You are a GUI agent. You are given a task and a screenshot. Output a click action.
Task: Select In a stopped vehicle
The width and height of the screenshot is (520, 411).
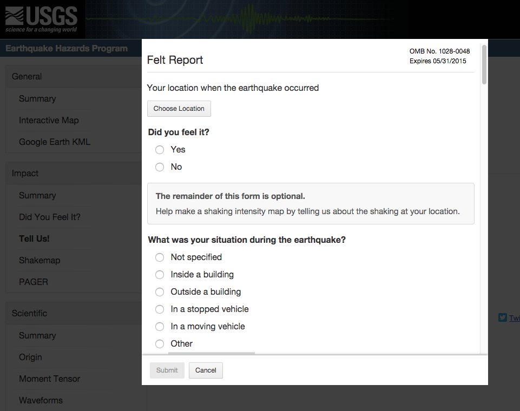(160, 309)
